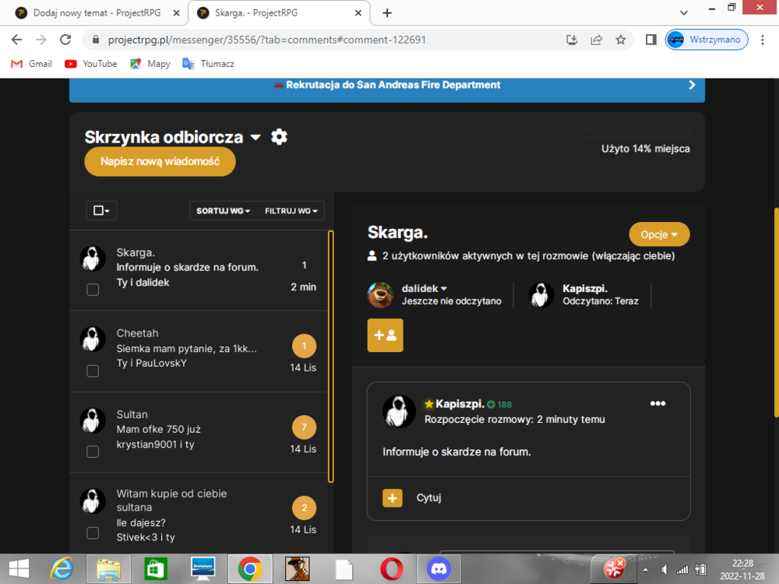Click the plus icon next to Cytuj
This screenshot has height=584, width=779.
[393, 498]
